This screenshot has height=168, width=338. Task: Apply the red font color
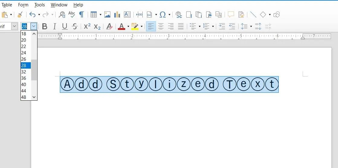(122, 27)
